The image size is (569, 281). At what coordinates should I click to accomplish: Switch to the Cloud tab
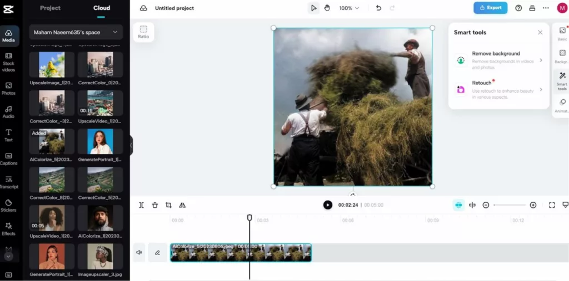101,8
